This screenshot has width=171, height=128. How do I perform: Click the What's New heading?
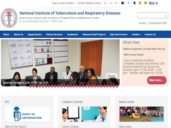[x=131, y=42]
